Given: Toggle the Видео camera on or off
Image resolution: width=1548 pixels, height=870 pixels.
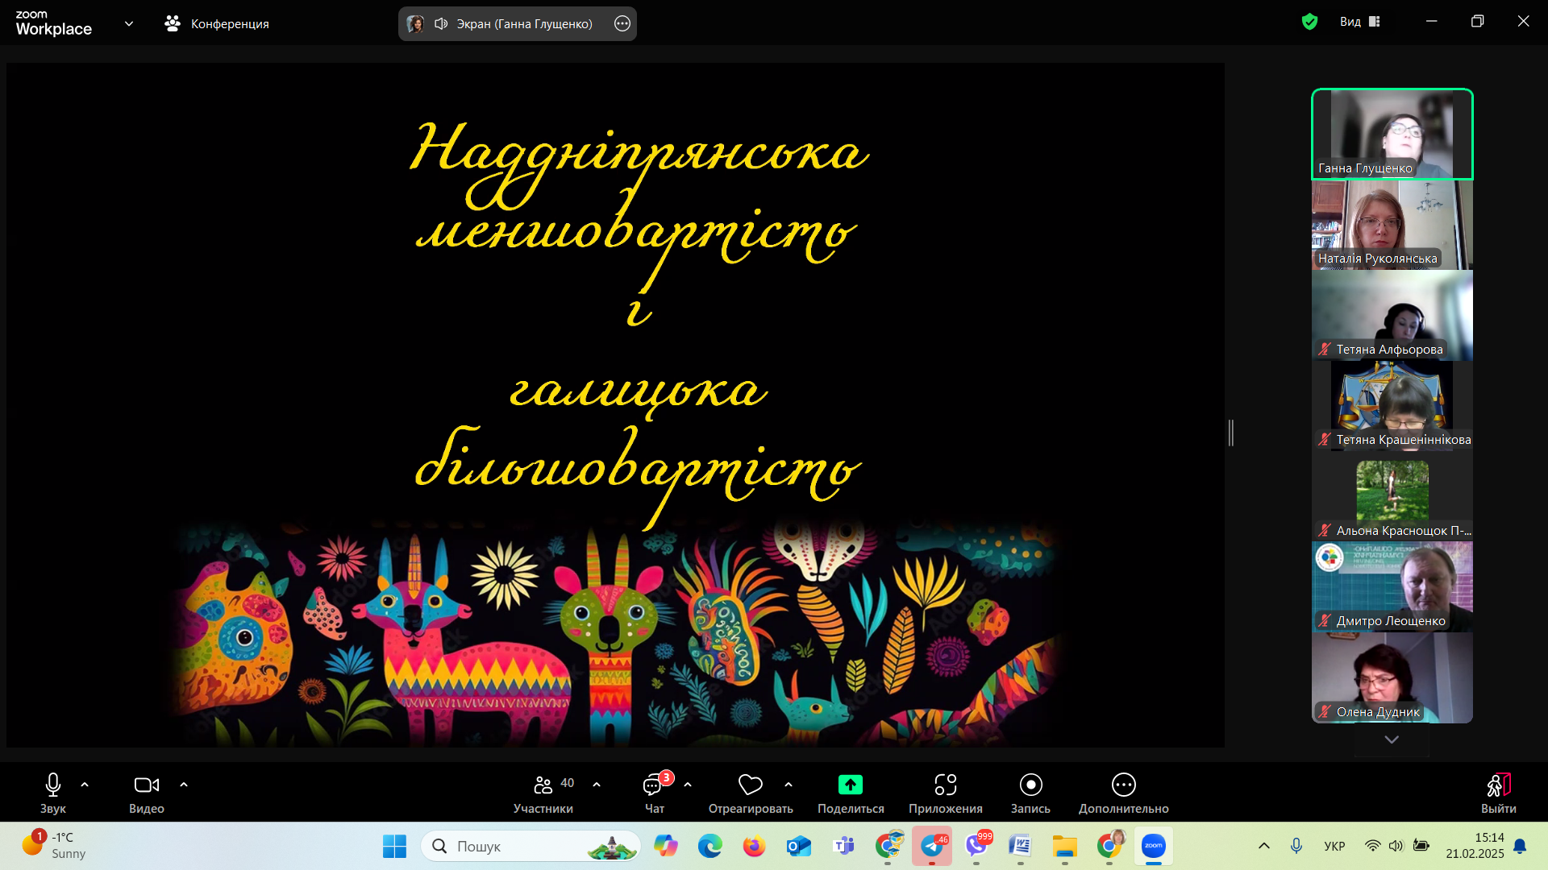Looking at the screenshot, I should [x=146, y=785].
